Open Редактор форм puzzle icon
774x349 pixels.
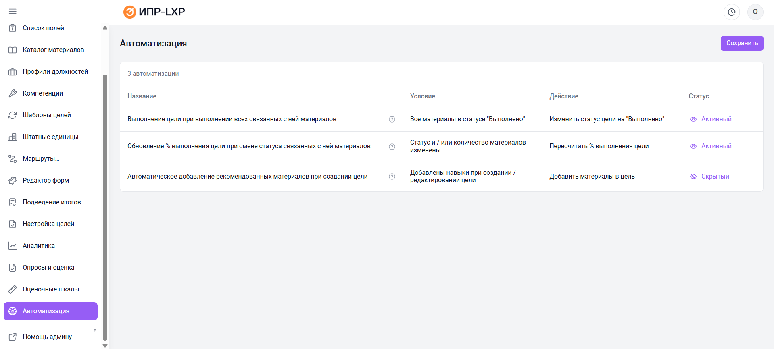pos(13,181)
